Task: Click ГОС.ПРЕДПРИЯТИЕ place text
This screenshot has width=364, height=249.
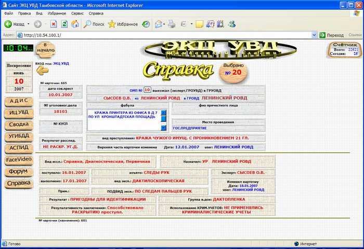Action: 190,128
